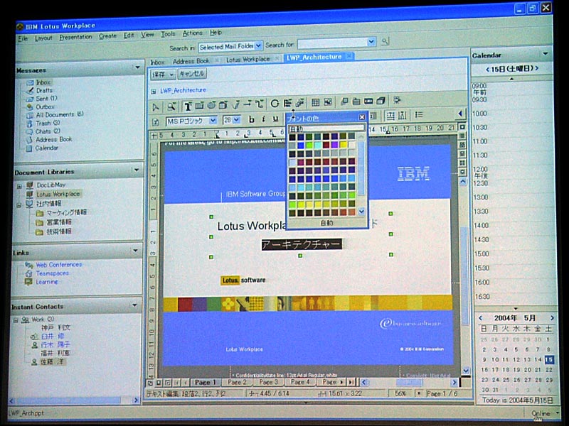Click 自動 button below the color grid
The image size is (569, 426).
click(x=327, y=223)
